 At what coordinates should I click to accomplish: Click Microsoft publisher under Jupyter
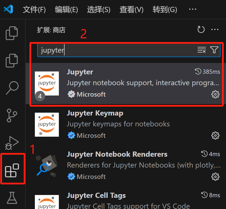[91, 94]
